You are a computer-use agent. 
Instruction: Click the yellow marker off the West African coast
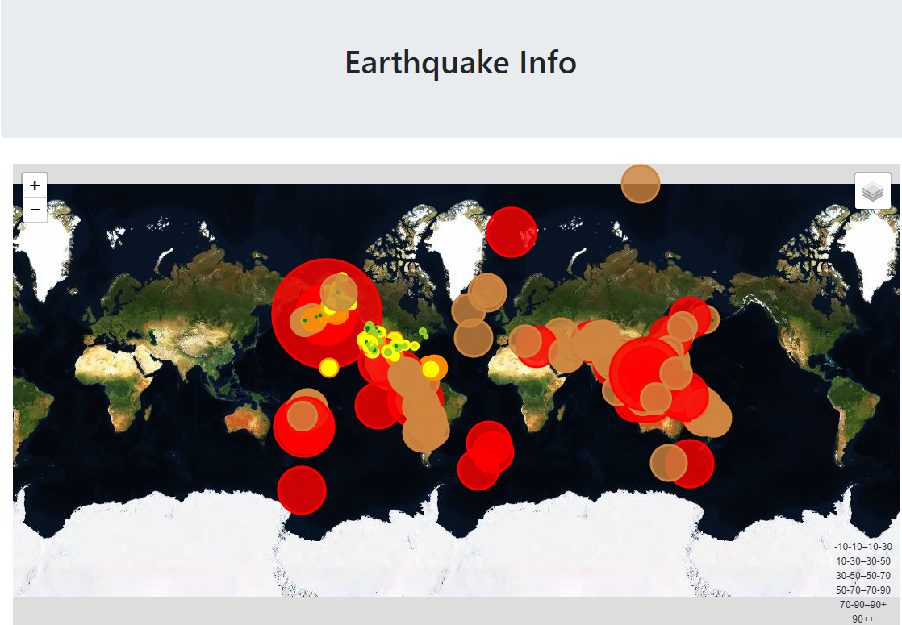[x=328, y=367]
